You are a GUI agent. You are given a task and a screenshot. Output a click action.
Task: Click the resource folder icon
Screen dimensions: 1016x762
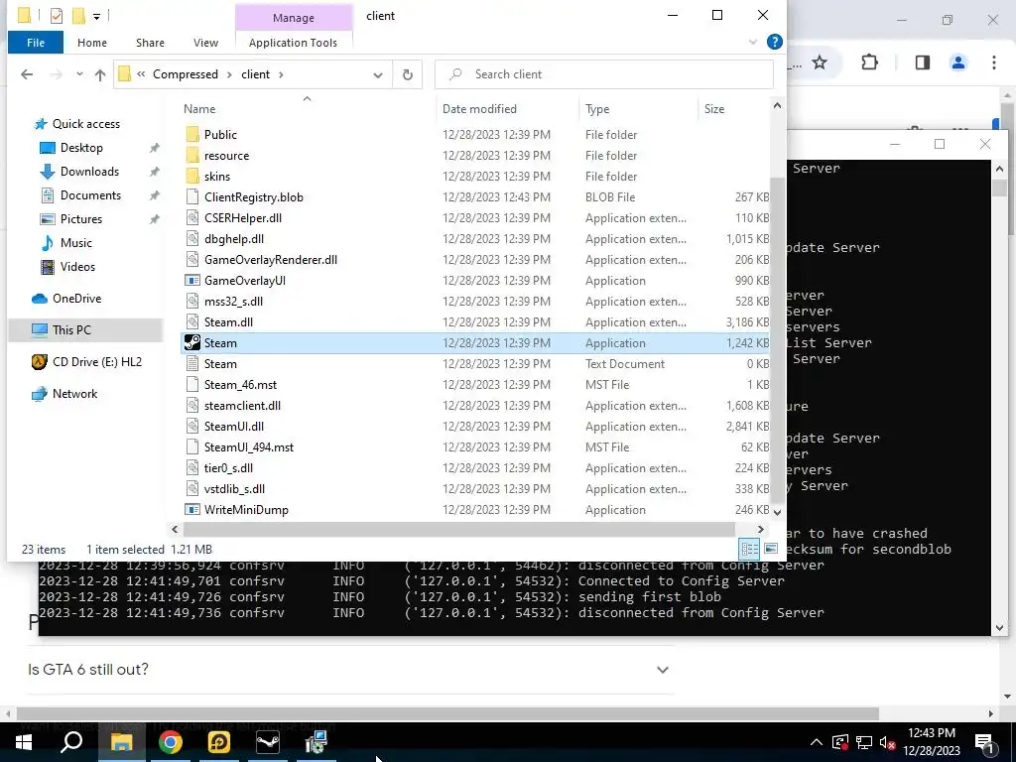[x=191, y=156]
